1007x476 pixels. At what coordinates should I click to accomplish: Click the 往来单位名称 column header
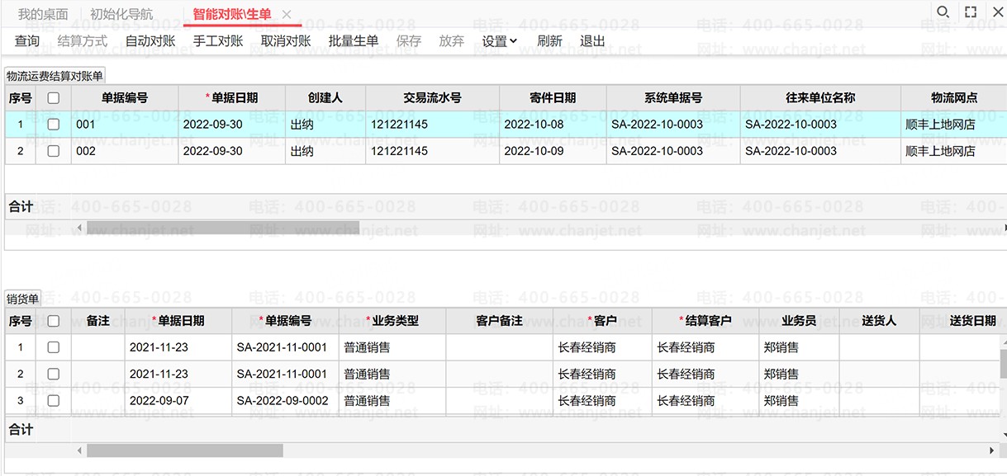coord(820,97)
